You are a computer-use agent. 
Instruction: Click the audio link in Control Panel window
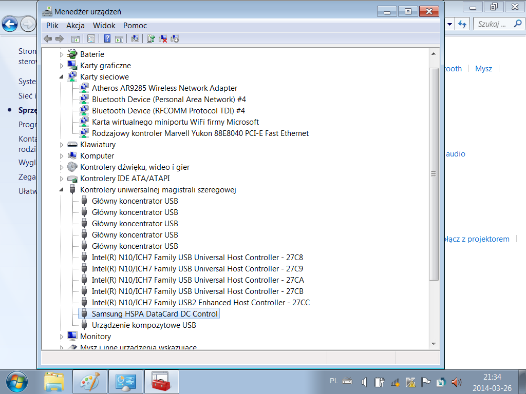tap(456, 154)
